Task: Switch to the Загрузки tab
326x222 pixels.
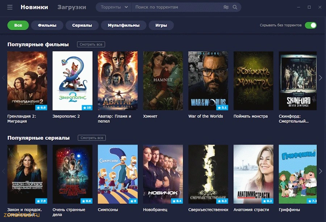Action: (x=72, y=7)
